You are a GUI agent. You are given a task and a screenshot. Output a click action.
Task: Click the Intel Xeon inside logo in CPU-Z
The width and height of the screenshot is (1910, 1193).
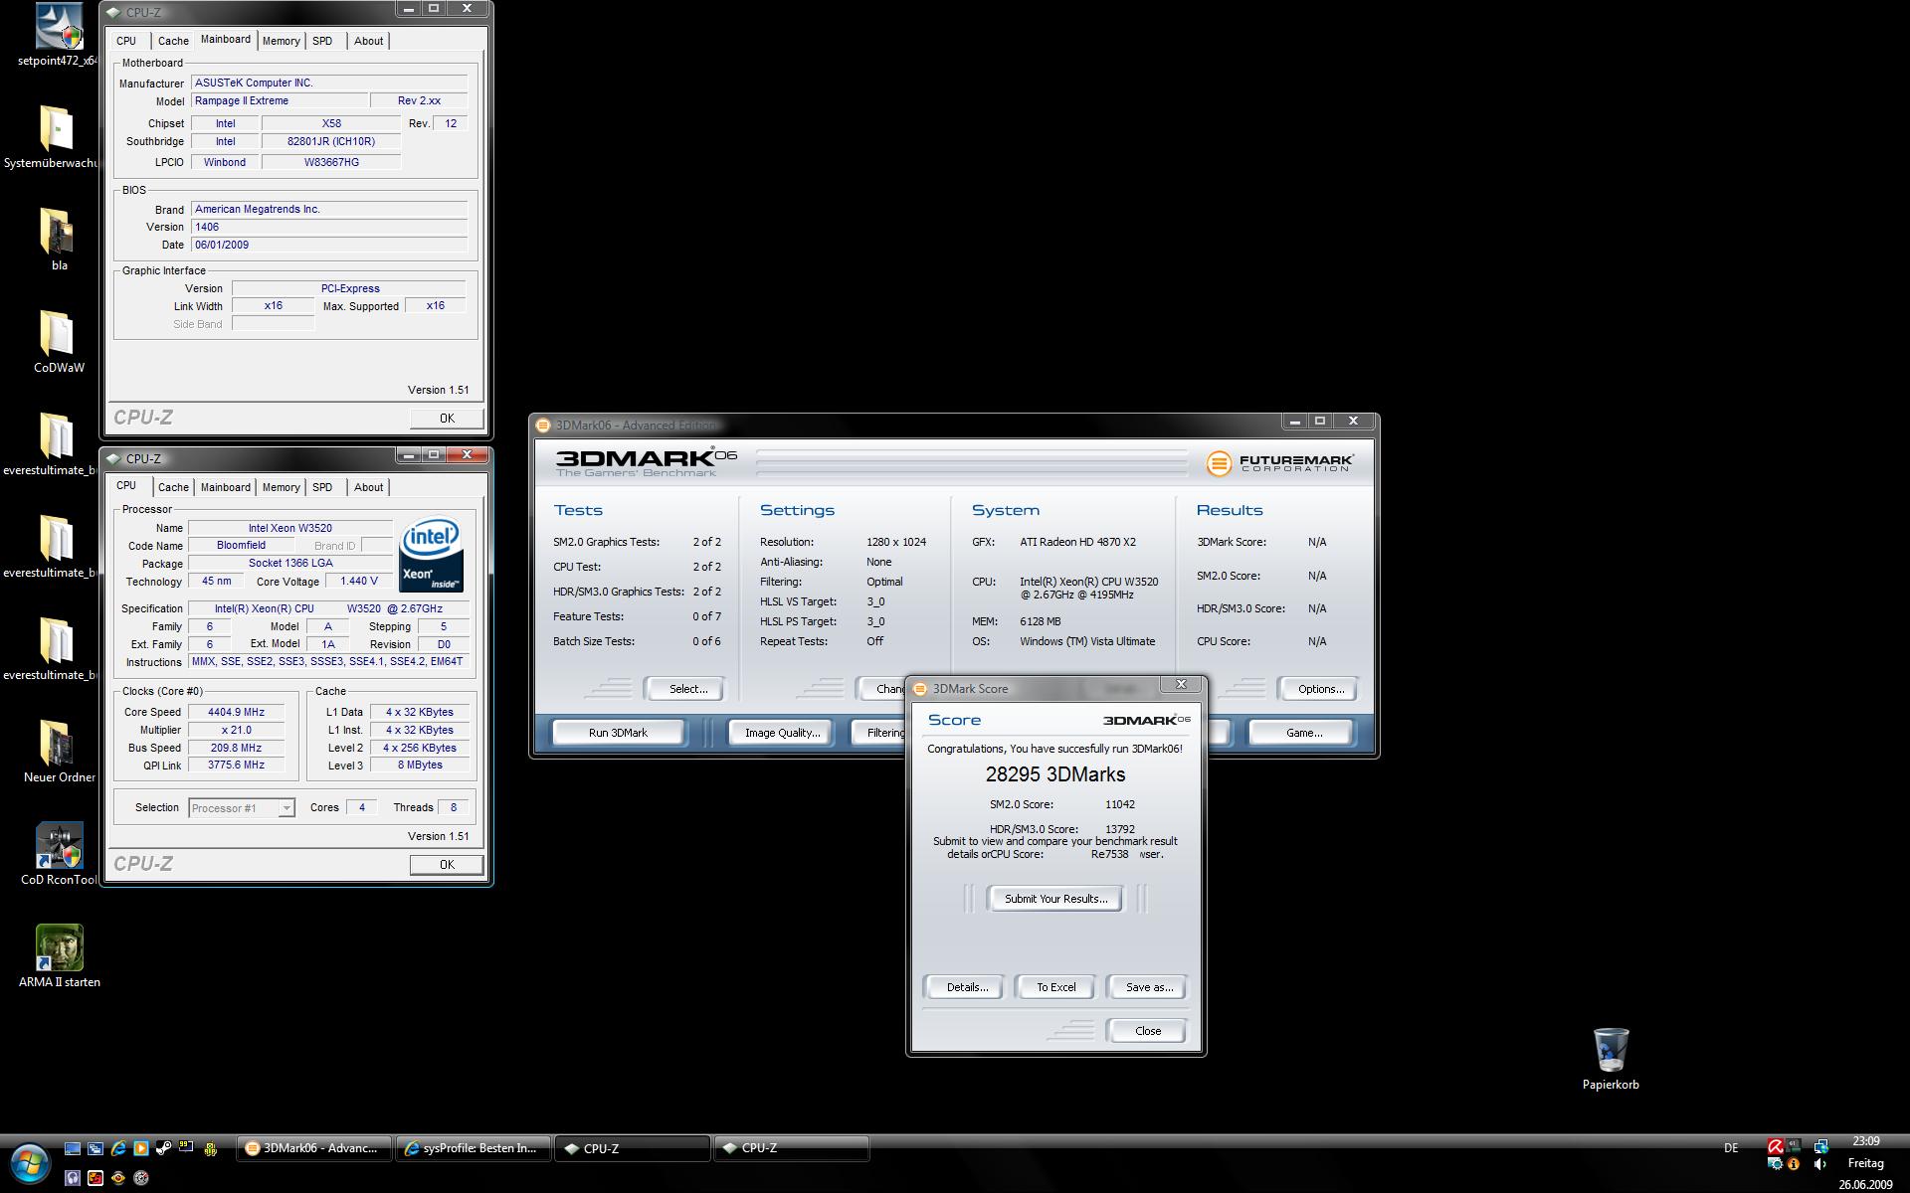[x=431, y=555]
